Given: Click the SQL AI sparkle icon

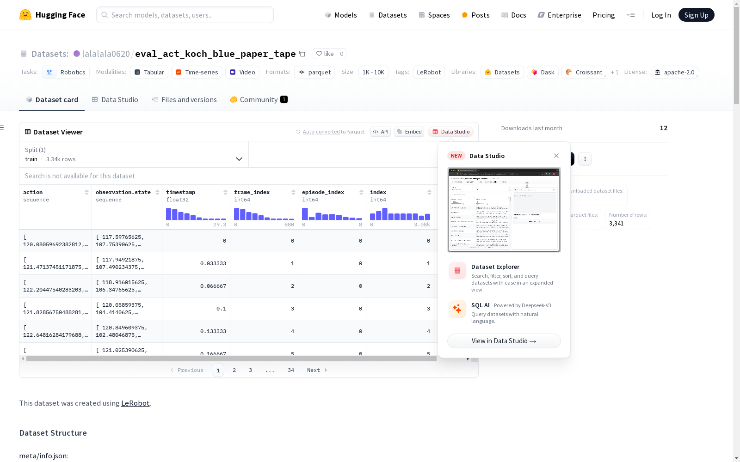Looking at the screenshot, I should (457, 309).
